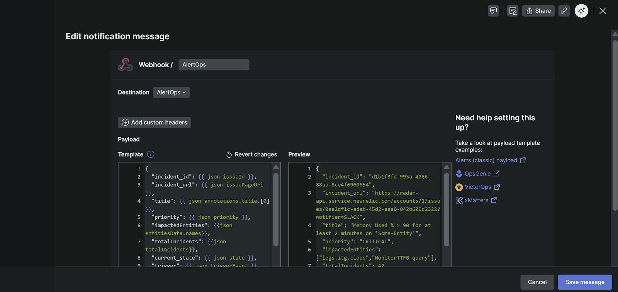
Task: Open the AI assistant sparkle icon
Action: pyautogui.click(x=581, y=11)
